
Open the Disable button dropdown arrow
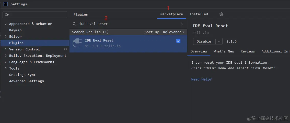tap(219, 41)
